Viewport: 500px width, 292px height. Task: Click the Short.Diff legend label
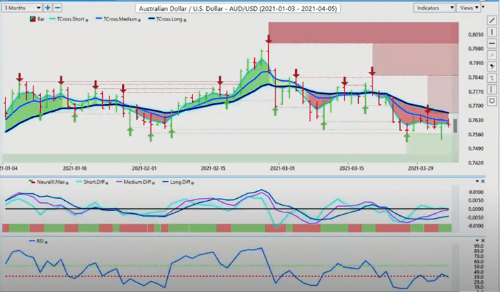tap(94, 182)
